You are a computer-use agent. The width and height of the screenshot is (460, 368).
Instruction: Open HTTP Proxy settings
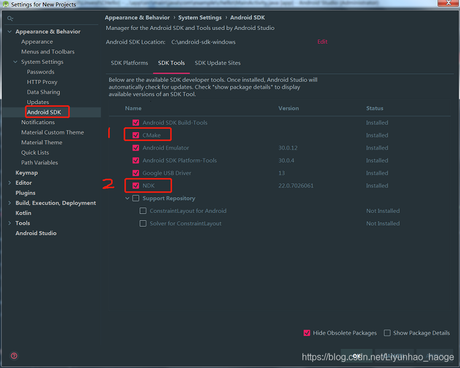[42, 82]
